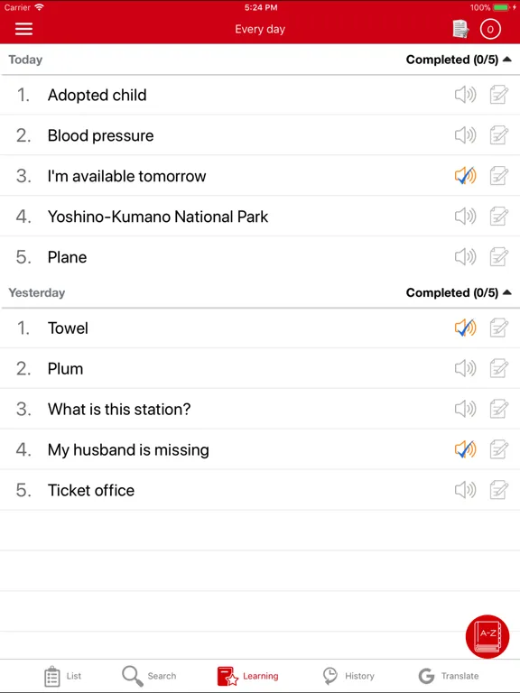The height and width of the screenshot is (693, 520).
Task: Play audio for Adopted child
Action: (x=465, y=95)
